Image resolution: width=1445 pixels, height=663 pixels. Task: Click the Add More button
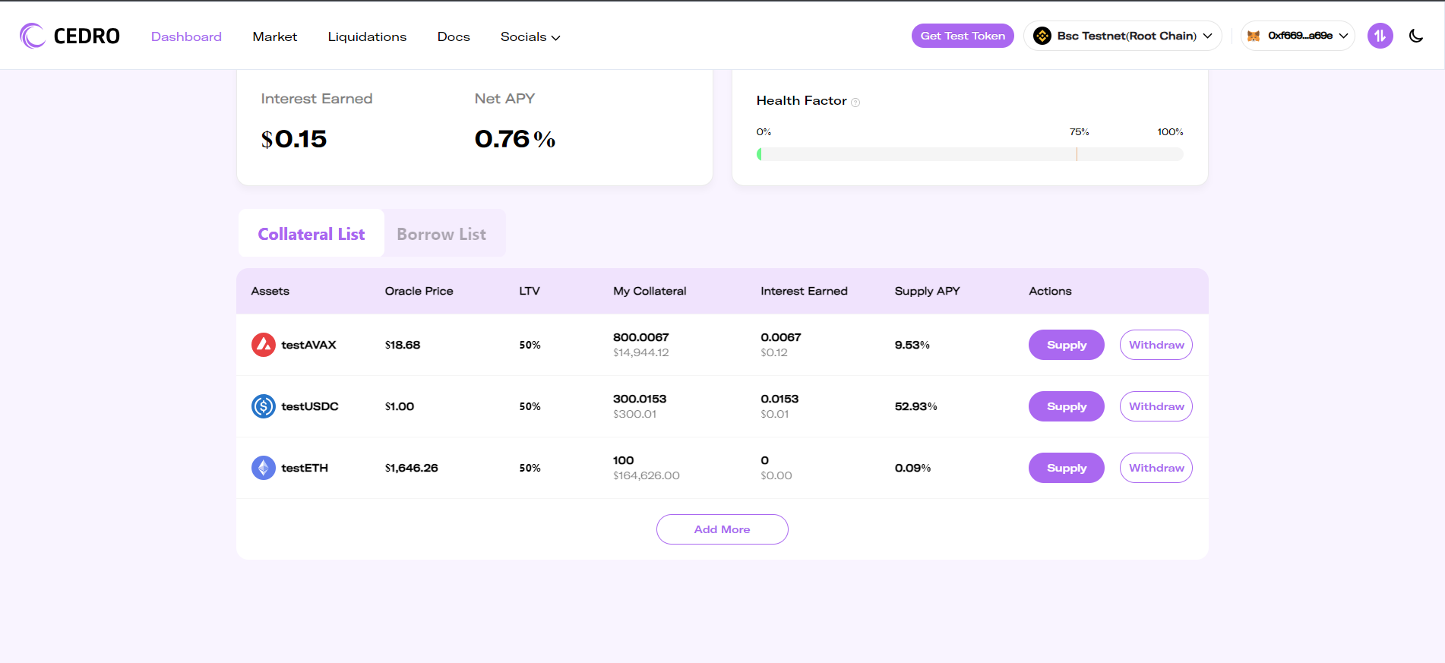click(722, 529)
